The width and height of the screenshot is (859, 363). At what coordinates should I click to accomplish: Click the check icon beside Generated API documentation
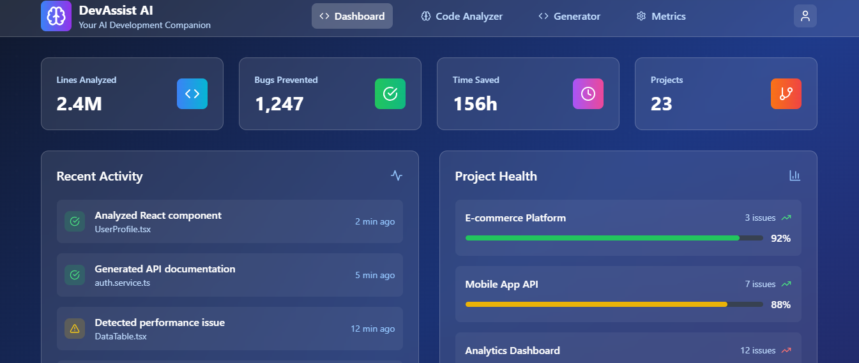pyautogui.click(x=75, y=275)
